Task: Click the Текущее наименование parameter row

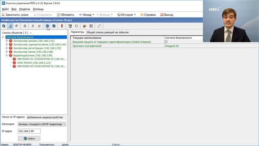Action: point(137,38)
